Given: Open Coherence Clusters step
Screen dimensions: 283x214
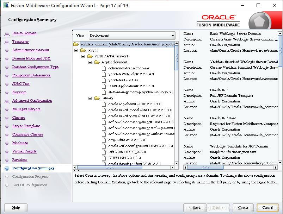Looking at the screenshot, I should point(28,134).
